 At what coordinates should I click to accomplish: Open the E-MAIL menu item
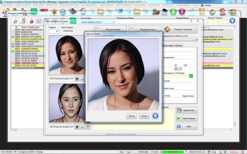click(206, 5)
